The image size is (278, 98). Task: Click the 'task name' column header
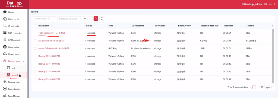tap(43, 26)
